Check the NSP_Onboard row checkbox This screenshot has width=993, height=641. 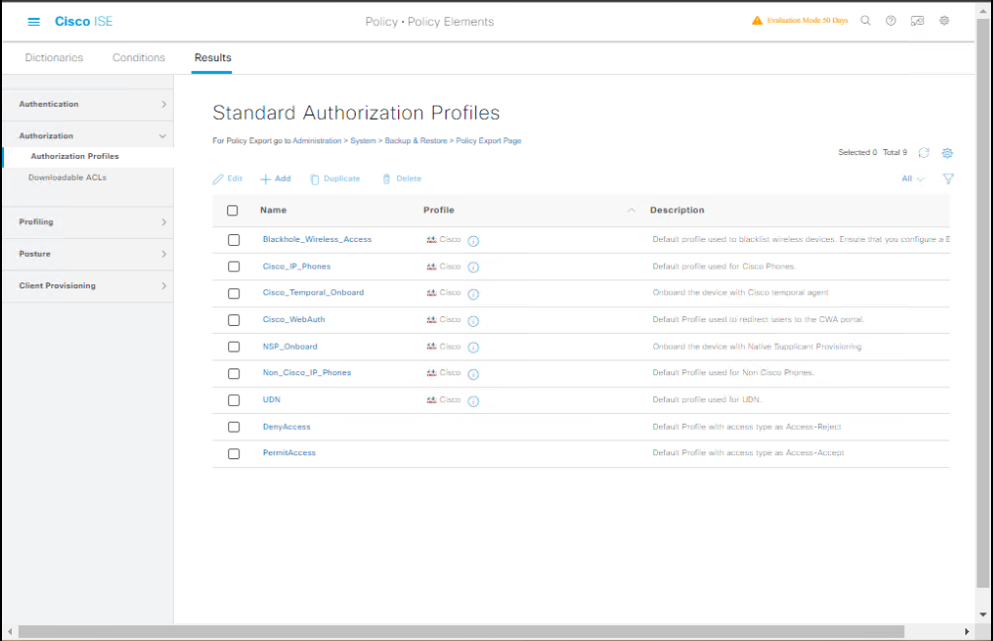coord(234,347)
